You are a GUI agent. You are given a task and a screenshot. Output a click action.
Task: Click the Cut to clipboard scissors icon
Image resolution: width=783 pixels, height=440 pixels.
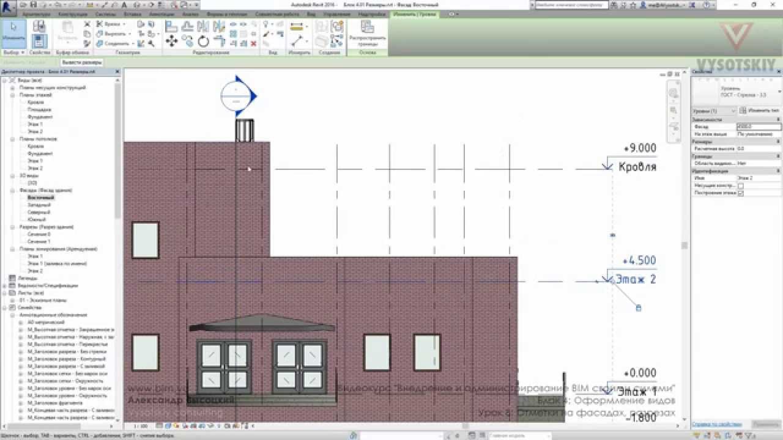click(87, 24)
